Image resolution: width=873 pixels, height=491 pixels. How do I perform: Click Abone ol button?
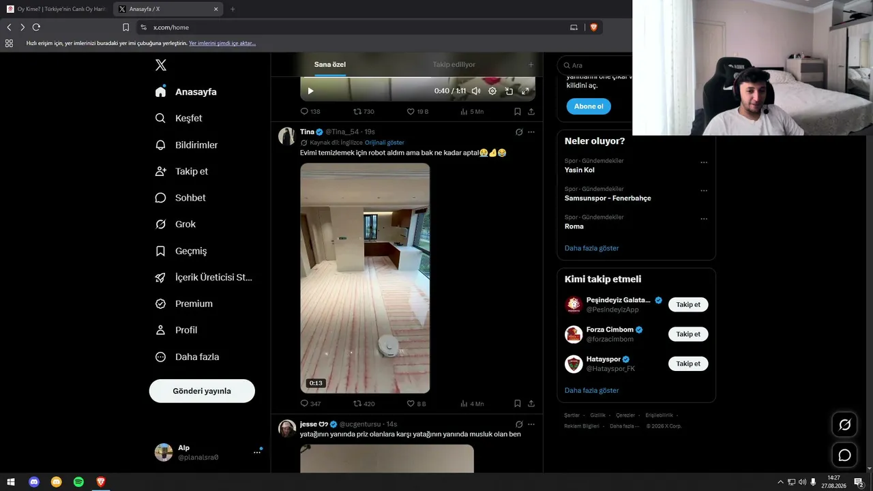coord(589,106)
